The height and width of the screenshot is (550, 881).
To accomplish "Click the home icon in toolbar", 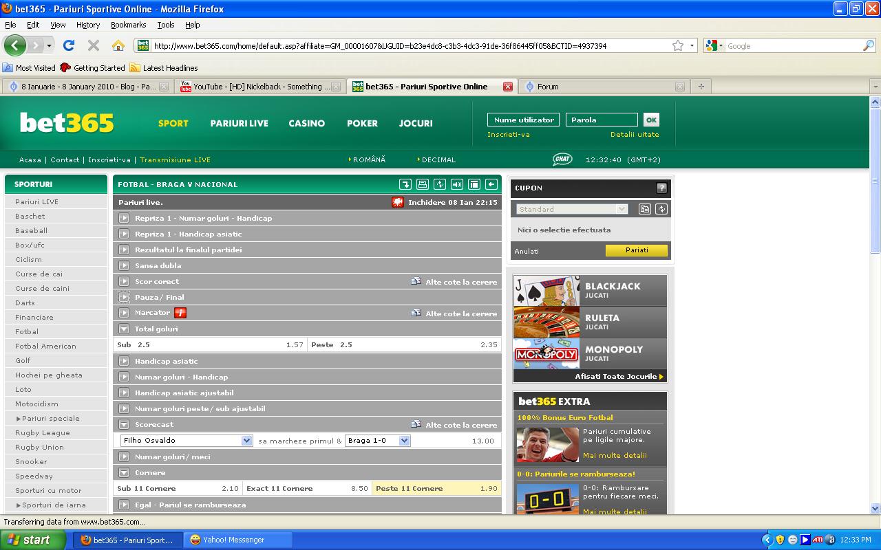I will coord(118,46).
